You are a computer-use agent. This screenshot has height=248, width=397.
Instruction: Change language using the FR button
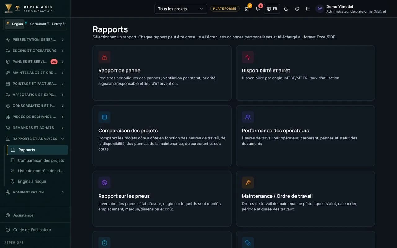(272, 9)
